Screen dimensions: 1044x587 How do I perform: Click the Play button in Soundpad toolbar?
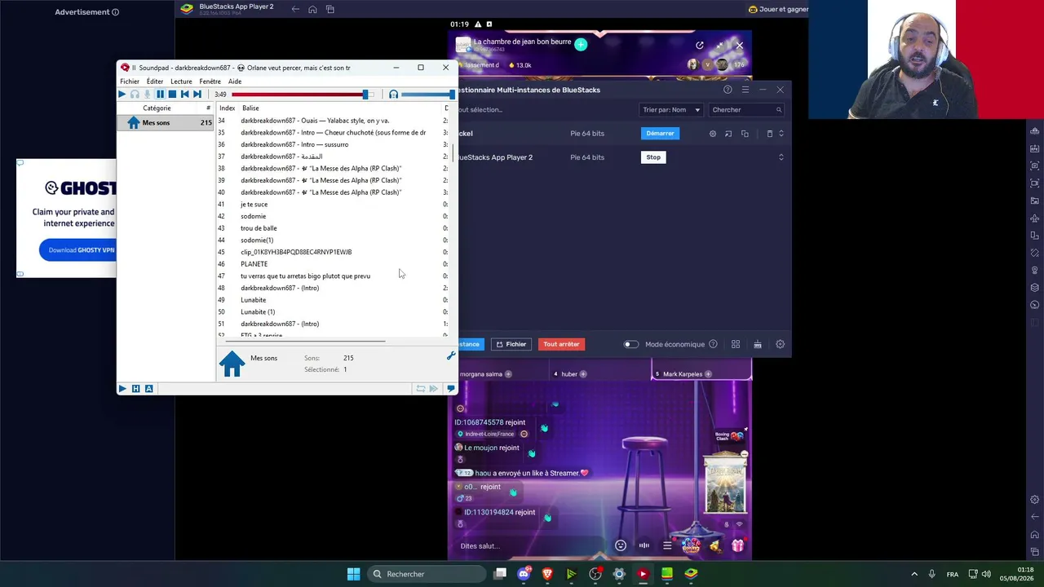click(122, 95)
